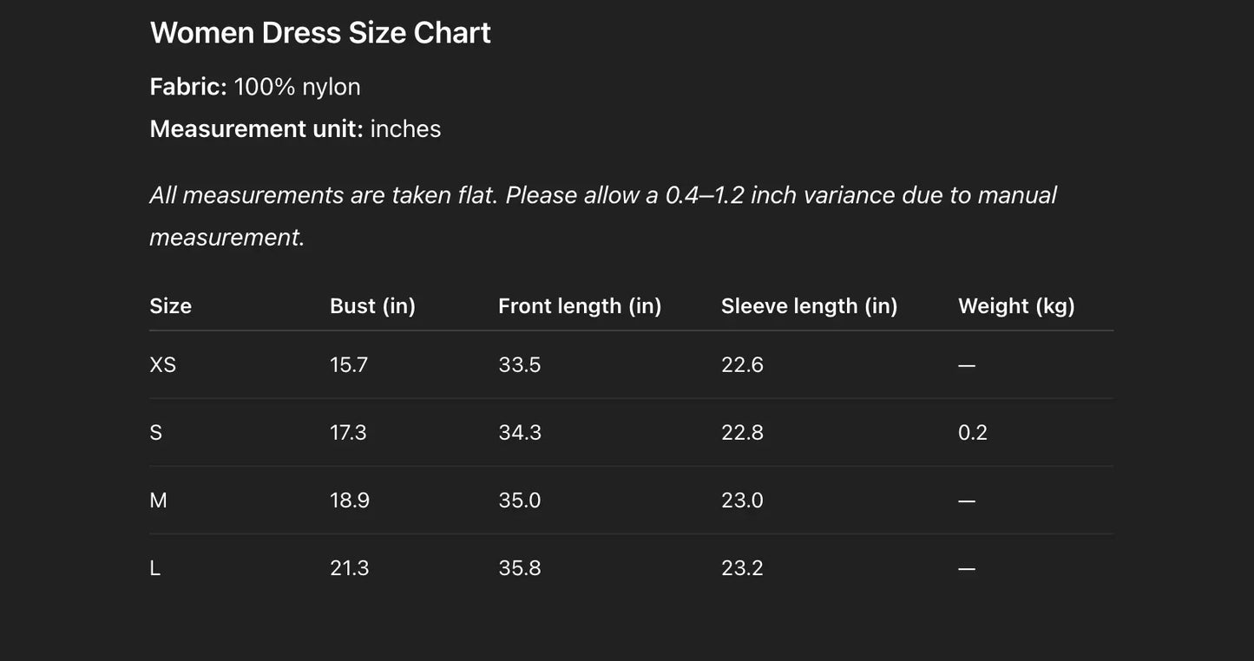Select the "Front length (in)" column header
Viewport: 1254px width, 661px height.
click(x=580, y=306)
